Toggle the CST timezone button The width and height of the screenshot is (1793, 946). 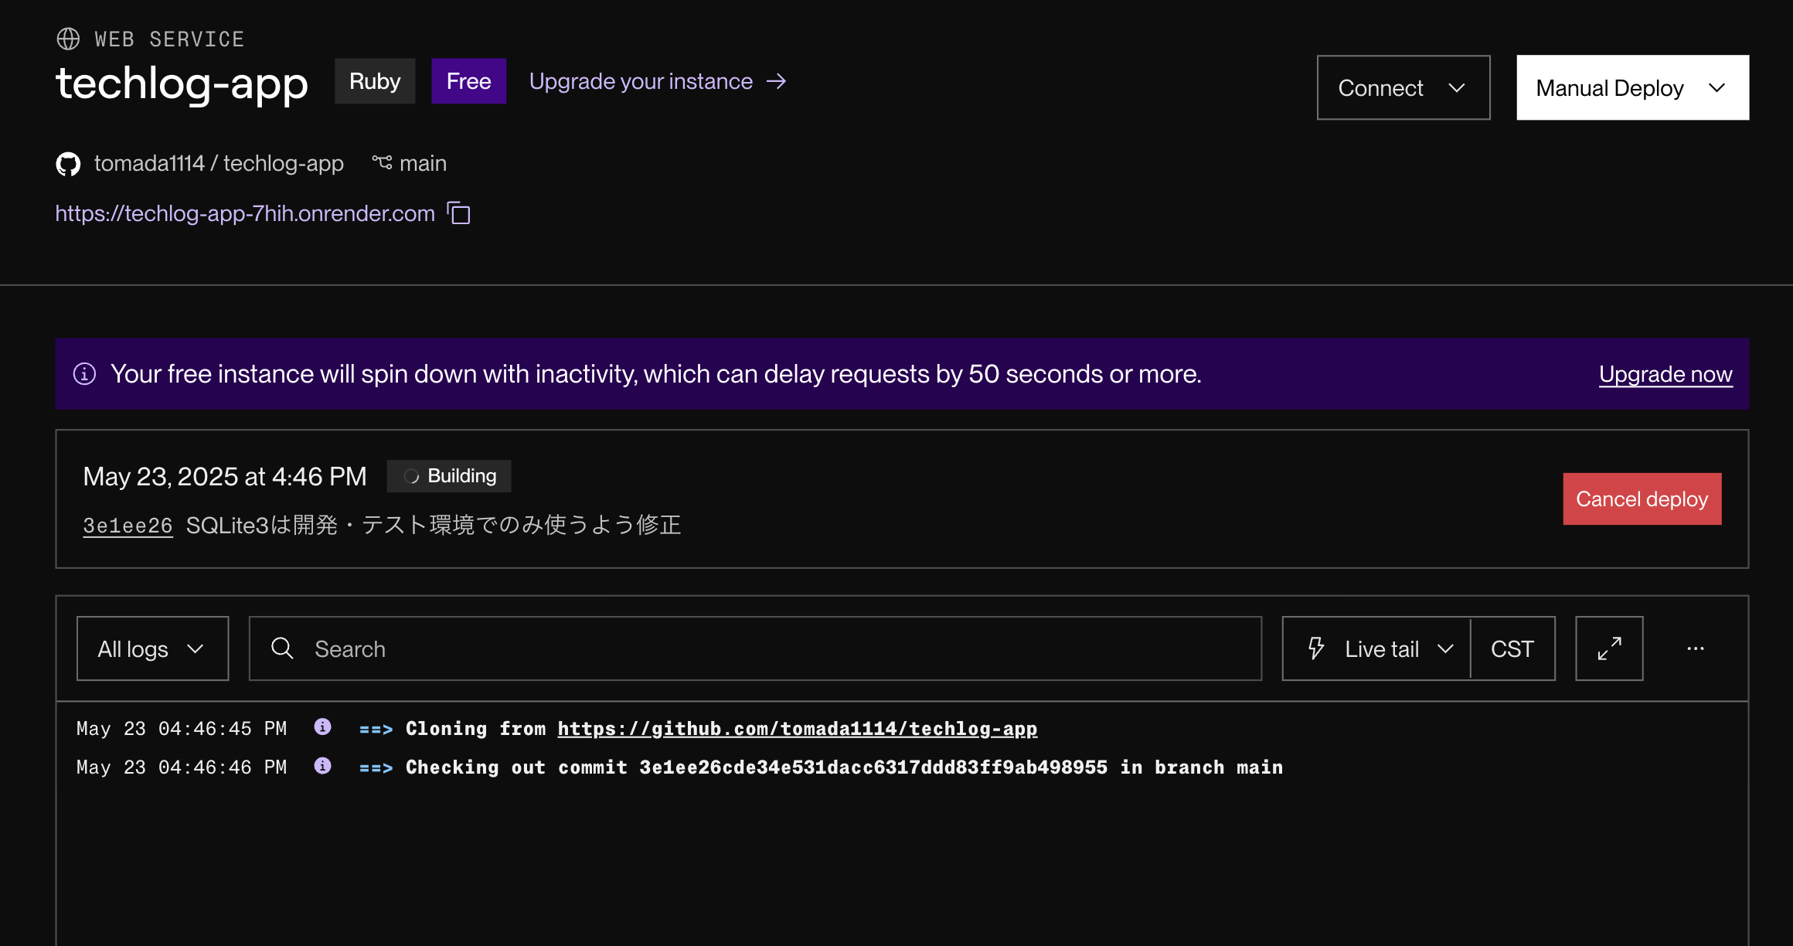1512,648
